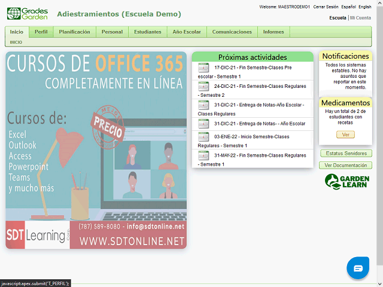
Task: Open the Personal tab
Action: [112, 32]
